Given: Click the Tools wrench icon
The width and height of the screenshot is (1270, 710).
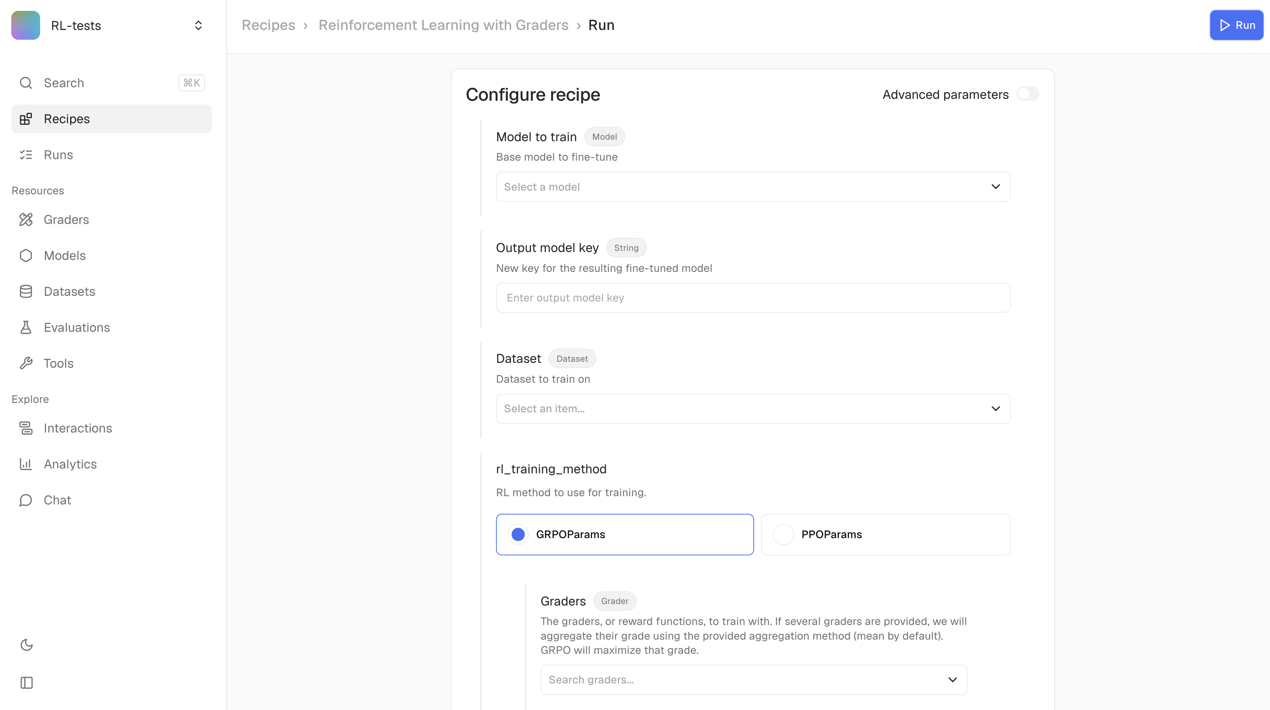Looking at the screenshot, I should 25,364.
